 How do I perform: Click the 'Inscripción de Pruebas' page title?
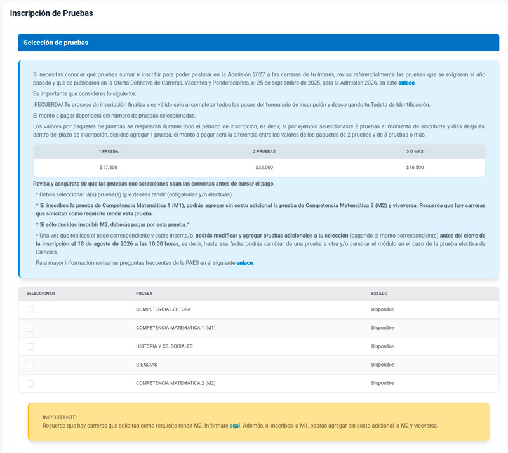point(51,13)
